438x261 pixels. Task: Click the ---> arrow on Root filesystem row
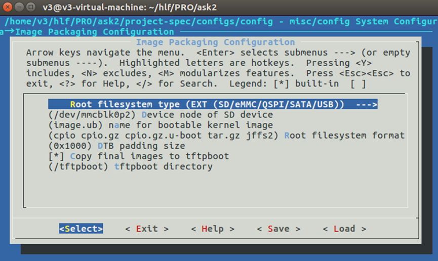click(x=367, y=104)
